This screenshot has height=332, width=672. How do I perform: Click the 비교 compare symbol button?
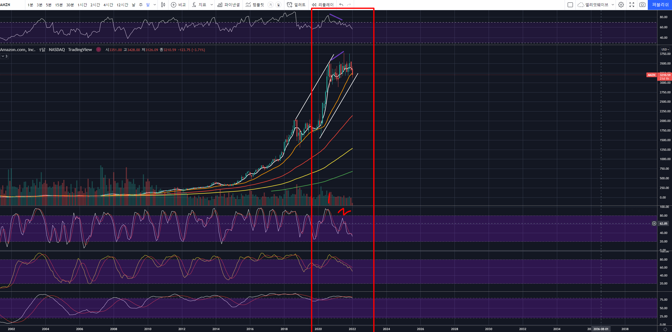tap(178, 5)
